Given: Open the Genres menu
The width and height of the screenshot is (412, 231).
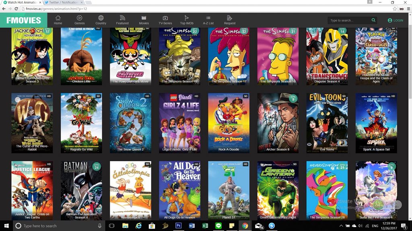Looking at the screenshot, I should coord(79,20).
